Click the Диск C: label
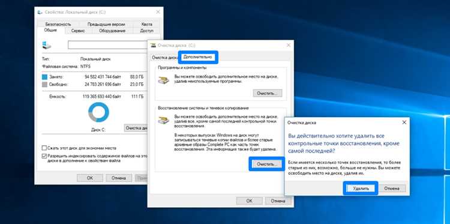The height and width of the screenshot is (224, 450). [x=98, y=130]
